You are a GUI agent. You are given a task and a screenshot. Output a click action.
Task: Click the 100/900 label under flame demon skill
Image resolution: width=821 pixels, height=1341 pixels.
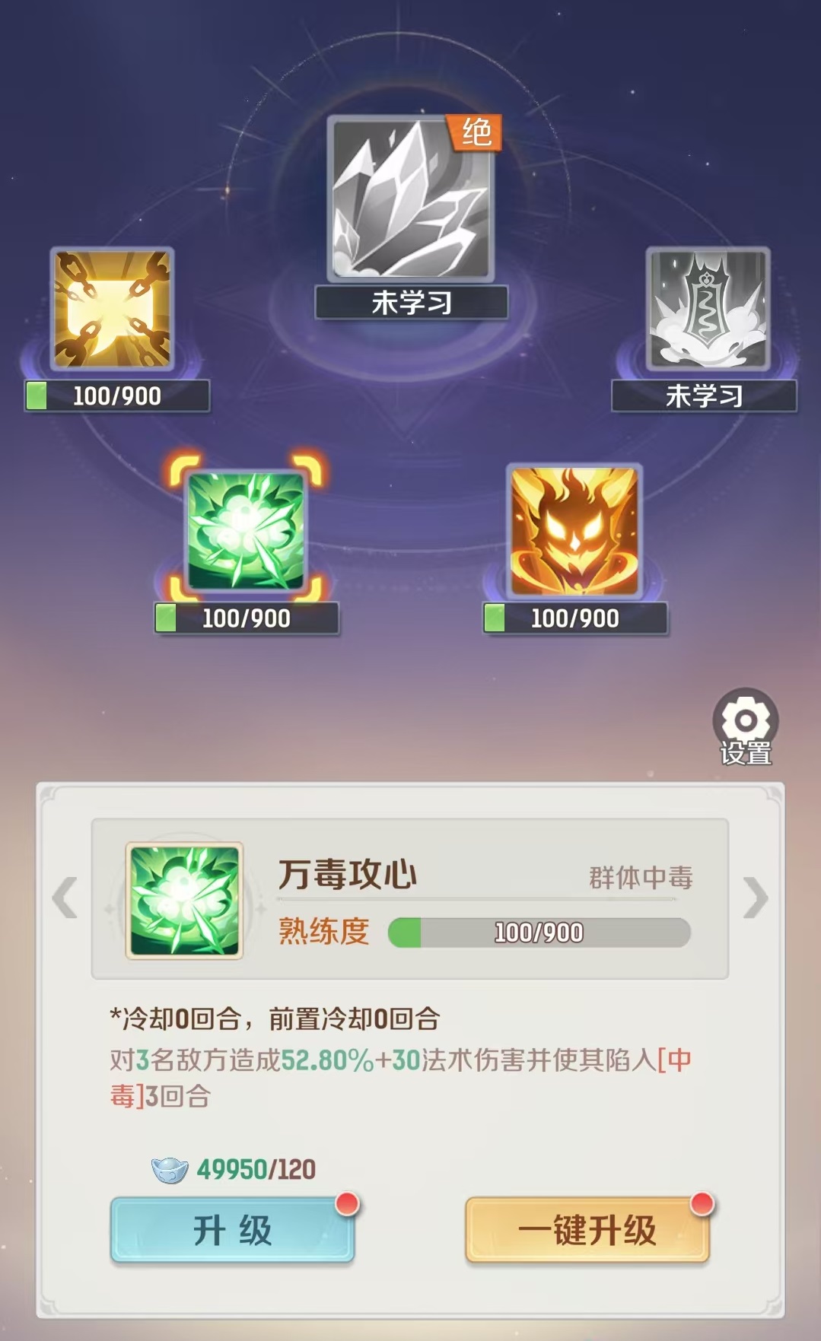point(575,618)
